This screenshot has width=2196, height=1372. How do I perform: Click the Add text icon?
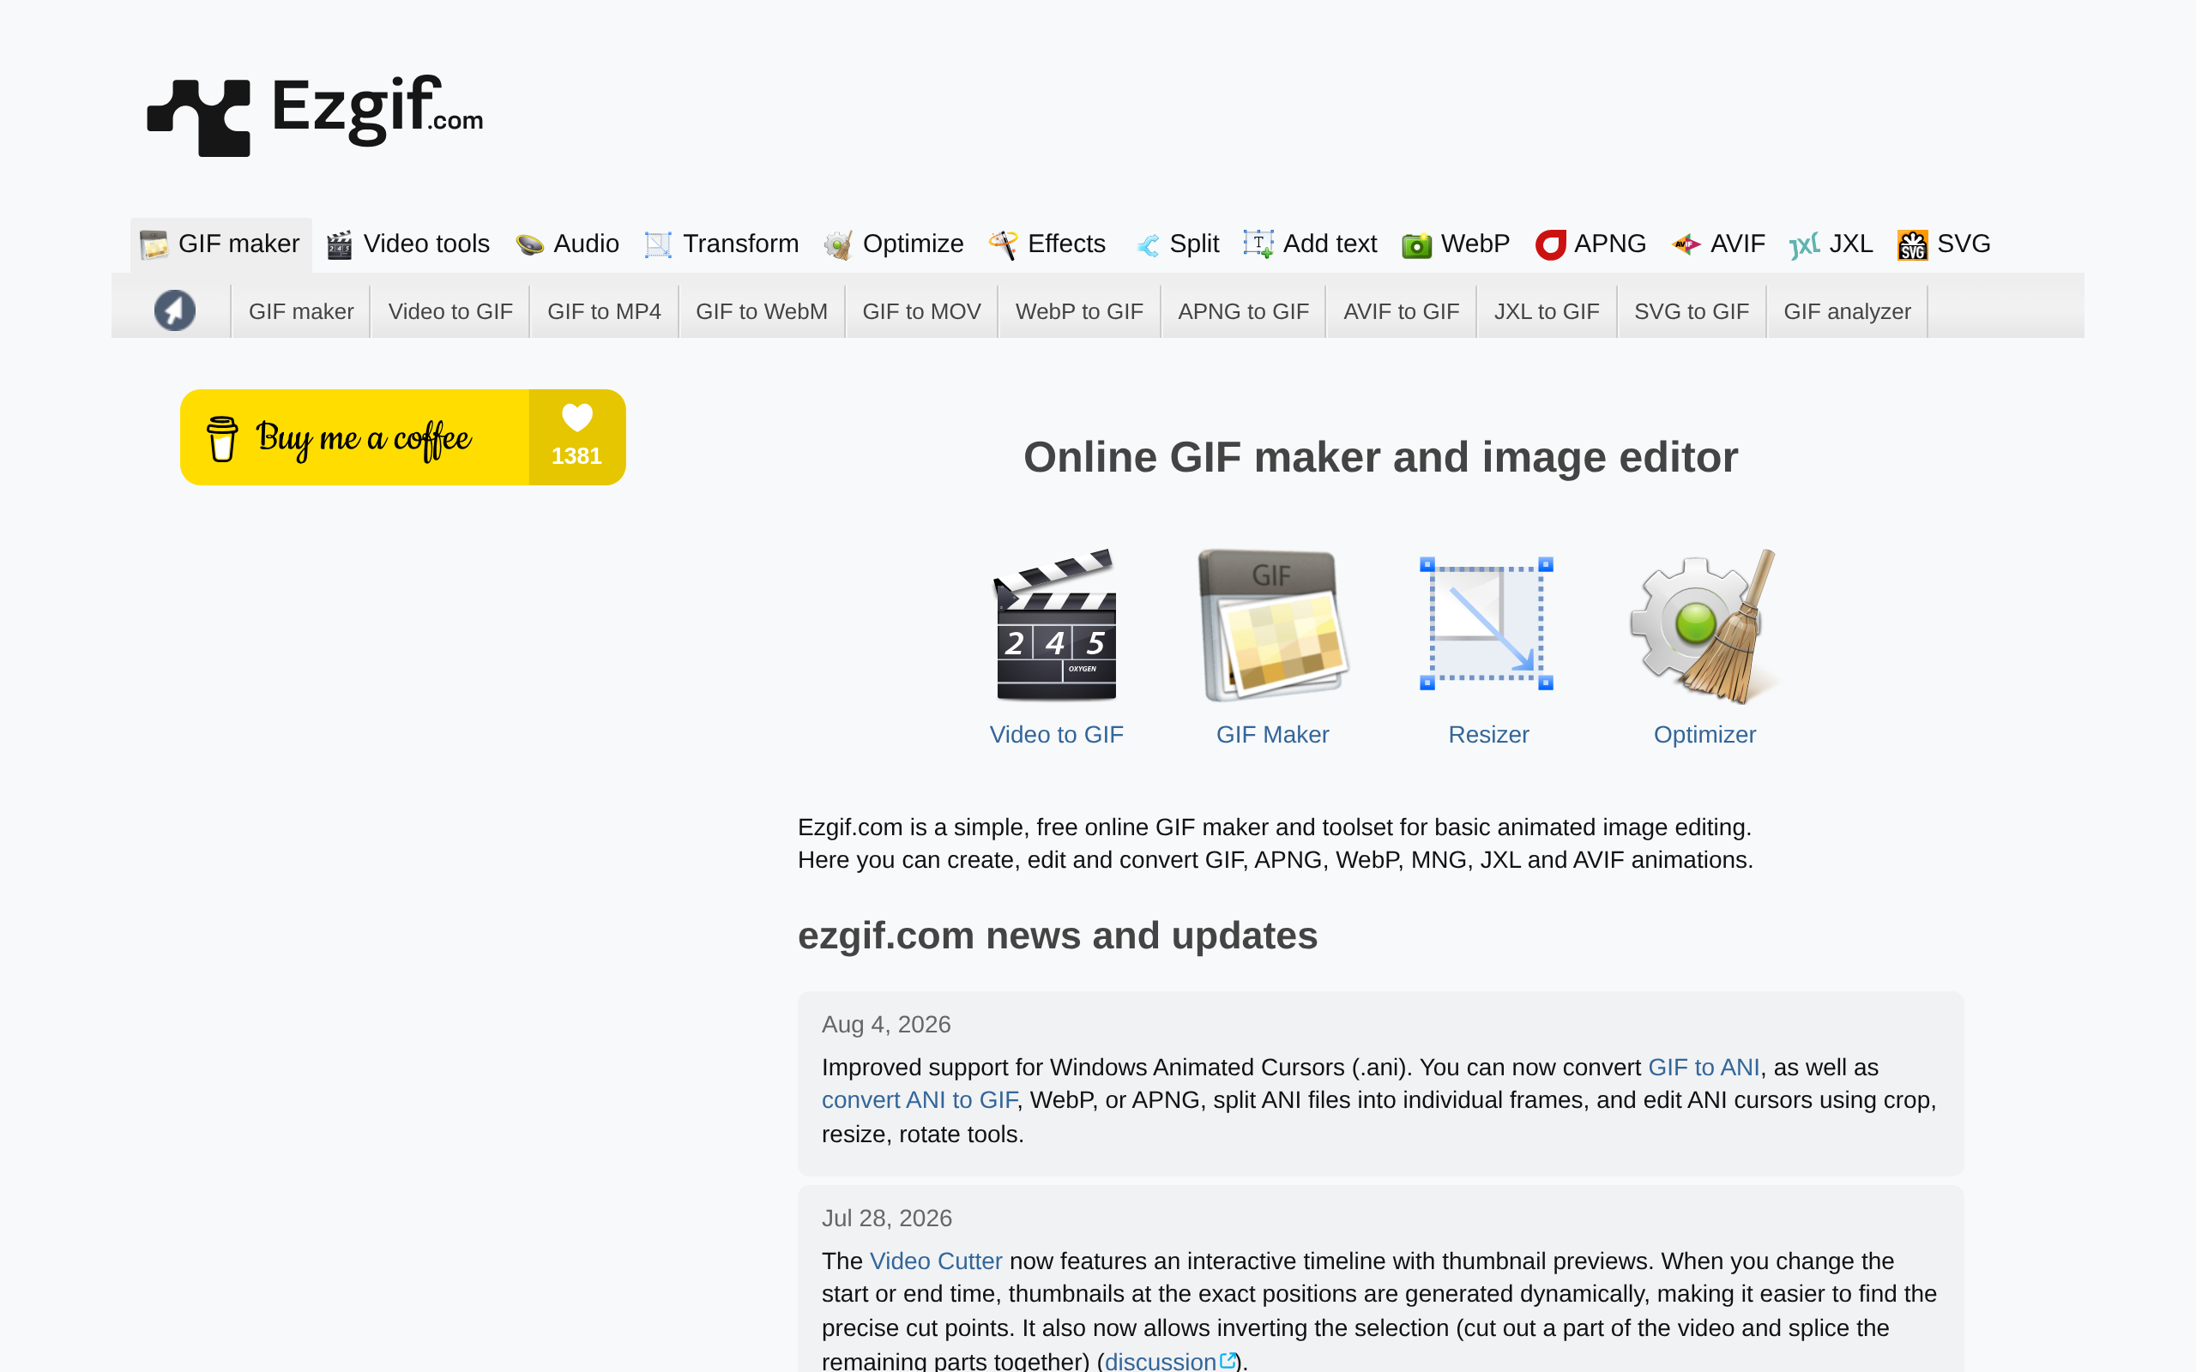pos(1258,244)
